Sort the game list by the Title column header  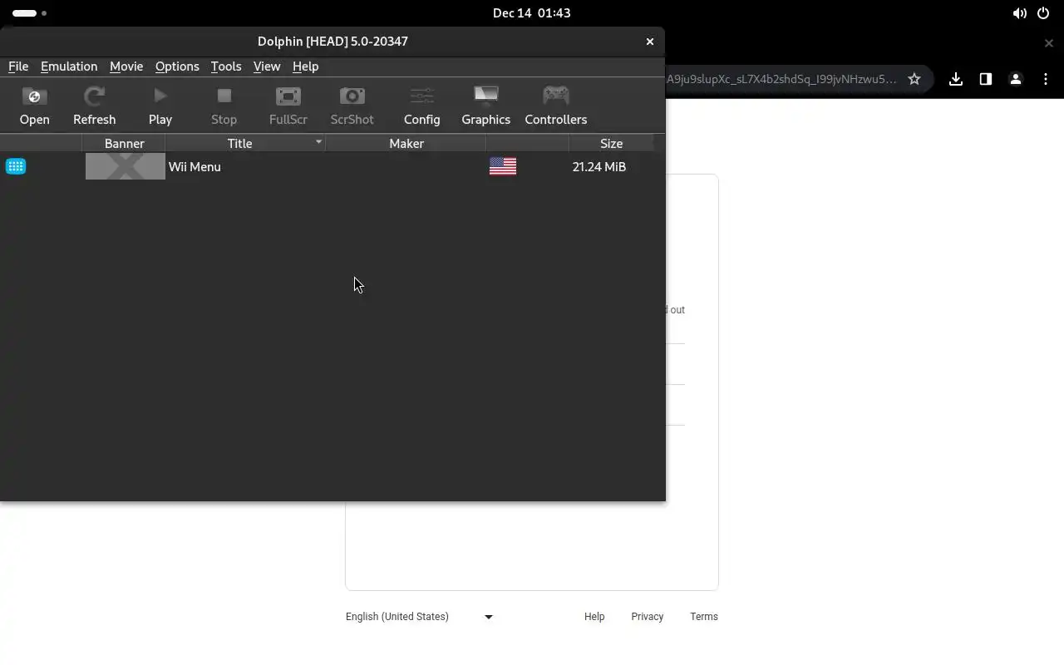[x=239, y=143]
